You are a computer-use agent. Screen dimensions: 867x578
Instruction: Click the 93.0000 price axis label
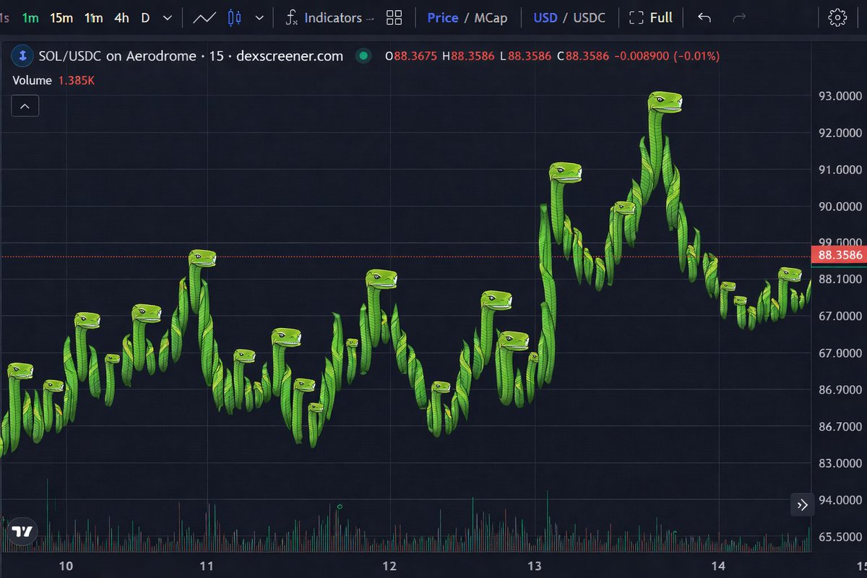(840, 96)
